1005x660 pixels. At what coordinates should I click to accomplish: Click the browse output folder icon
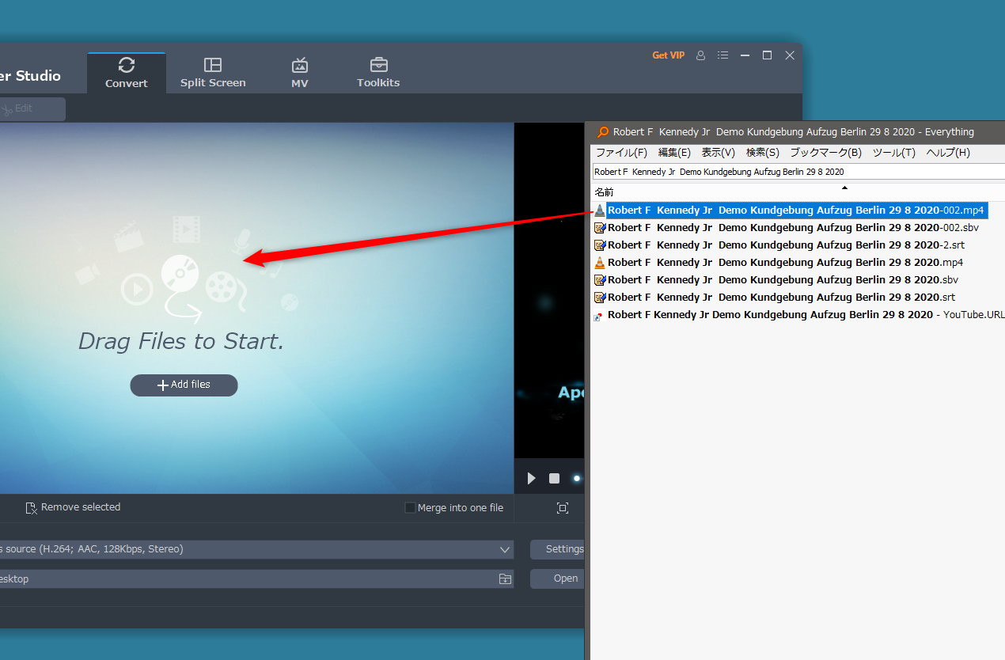pos(505,579)
